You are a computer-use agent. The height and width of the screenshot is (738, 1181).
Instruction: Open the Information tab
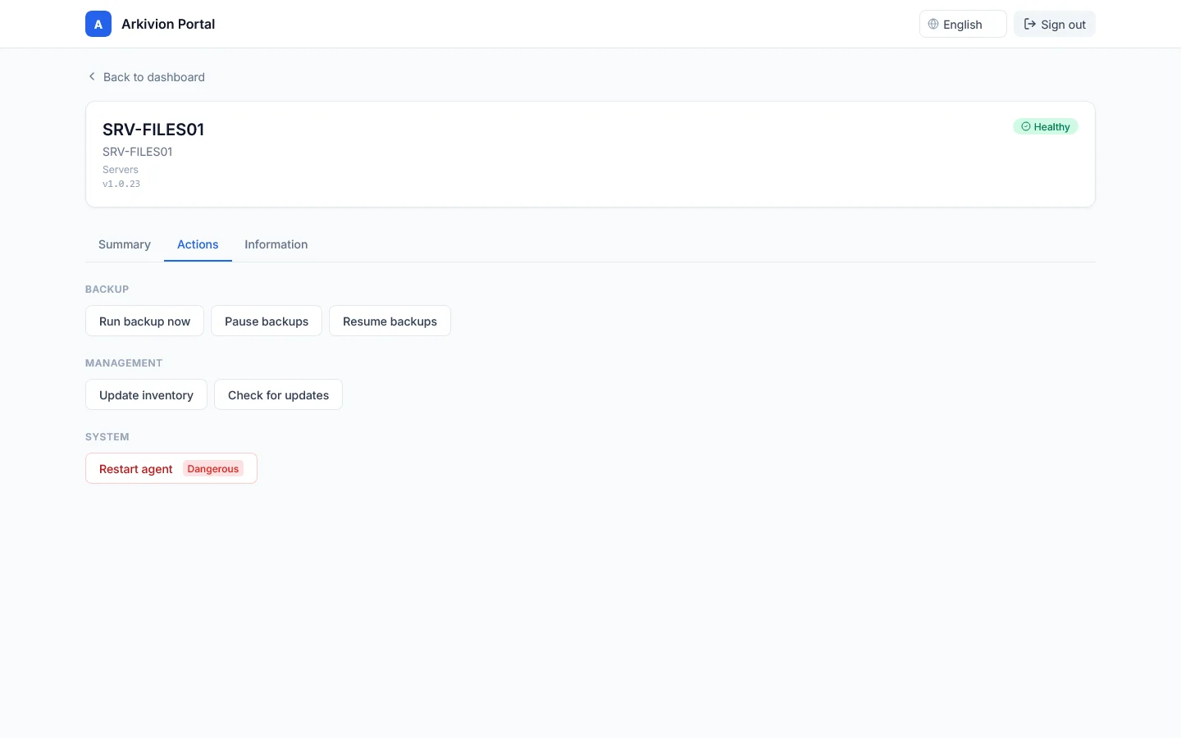click(x=276, y=244)
